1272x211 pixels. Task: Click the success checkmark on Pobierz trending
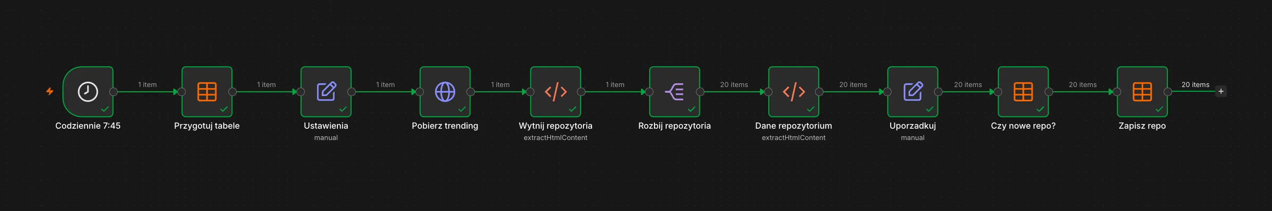[462, 109]
